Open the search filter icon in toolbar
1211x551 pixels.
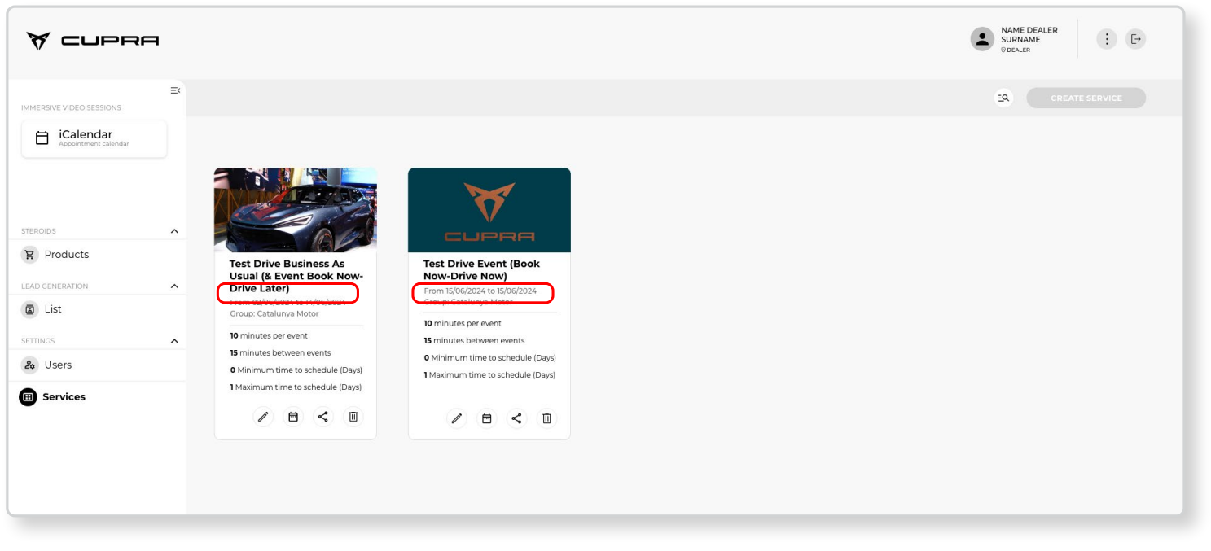pyautogui.click(x=1003, y=98)
